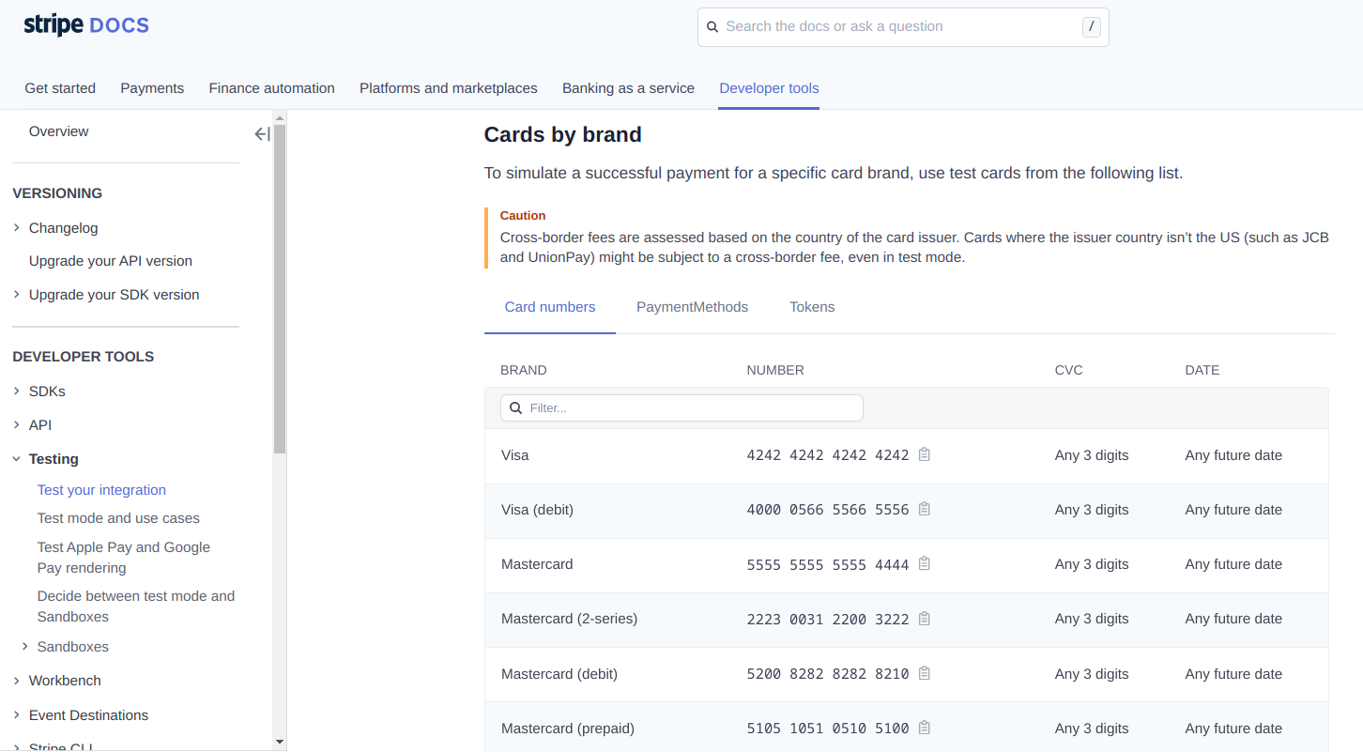
Task: Copy the Mastercard (debit) card number
Action: pos(925,673)
